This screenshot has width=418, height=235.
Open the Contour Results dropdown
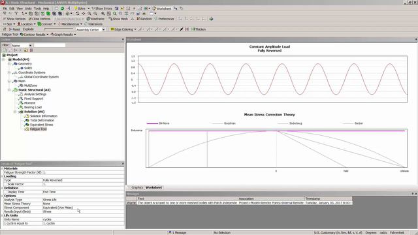coord(34,35)
